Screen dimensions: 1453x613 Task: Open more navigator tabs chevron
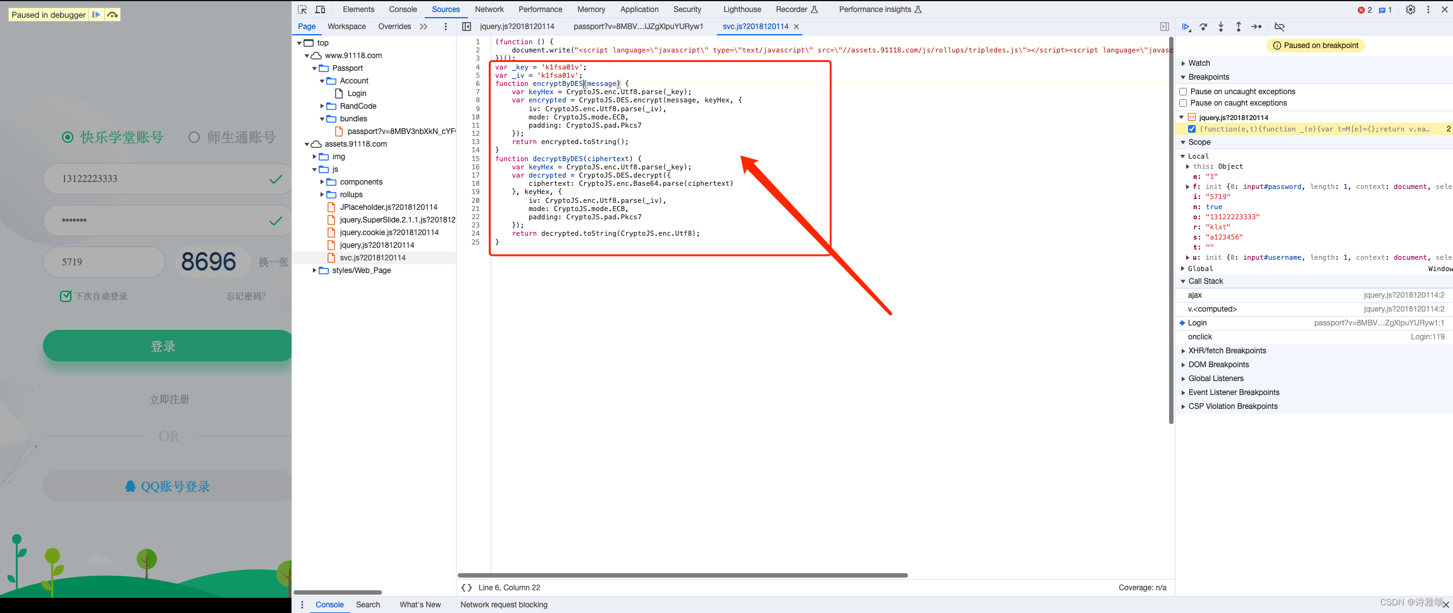424,27
